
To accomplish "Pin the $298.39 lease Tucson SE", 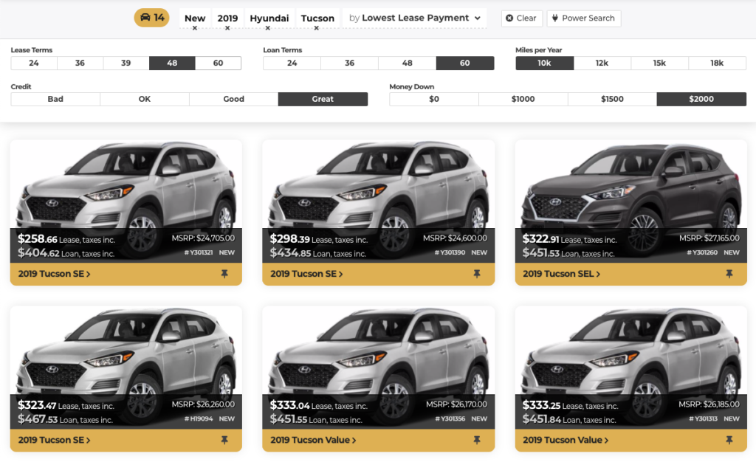I will 477,274.
